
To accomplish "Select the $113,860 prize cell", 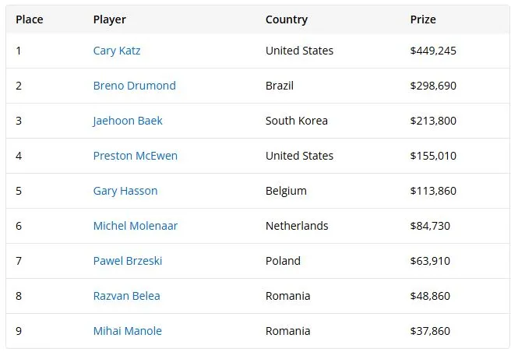I will (x=433, y=191).
